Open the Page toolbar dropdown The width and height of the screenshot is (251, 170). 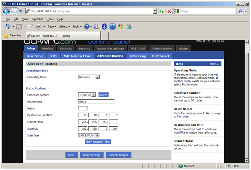(52, 27)
